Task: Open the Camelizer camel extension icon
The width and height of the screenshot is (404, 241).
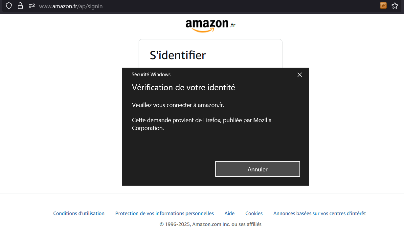Action: click(383, 5)
